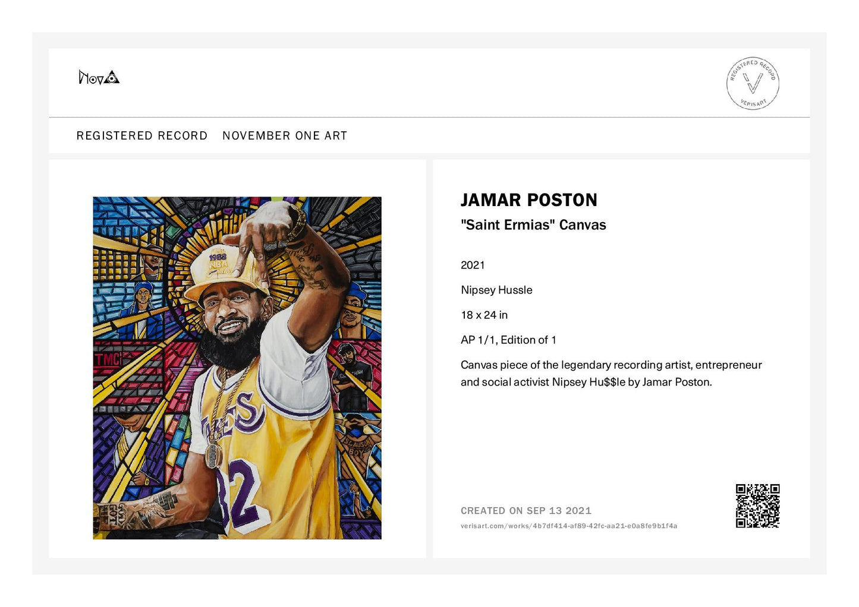Click the gold chain pendant in the painting
859x607 pixels.
pyautogui.click(x=213, y=455)
